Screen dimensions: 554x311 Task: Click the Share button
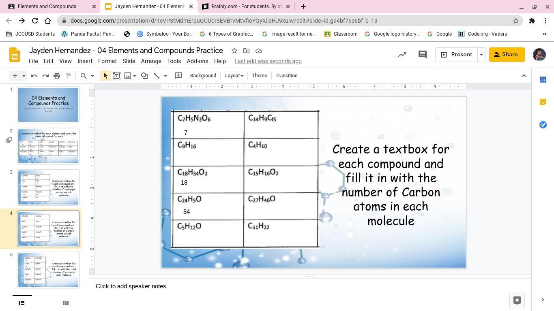click(x=507, y=55)
